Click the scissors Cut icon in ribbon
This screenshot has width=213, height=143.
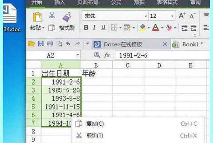tap(52, 15)
